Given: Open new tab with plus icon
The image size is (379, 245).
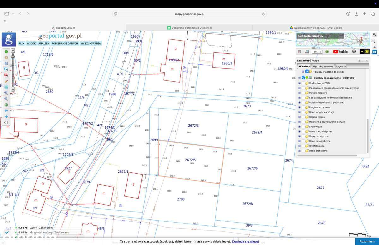Looking at the screenshot, I should point(364,14).
